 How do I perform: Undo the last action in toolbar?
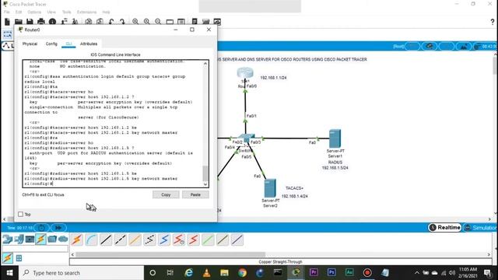(111, 22)
